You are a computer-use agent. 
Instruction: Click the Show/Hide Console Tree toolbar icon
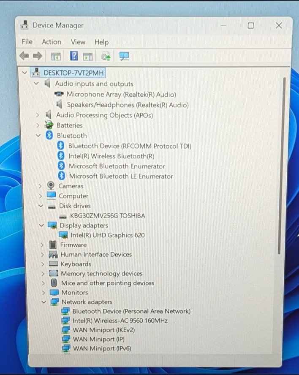[x=56, y=57]
